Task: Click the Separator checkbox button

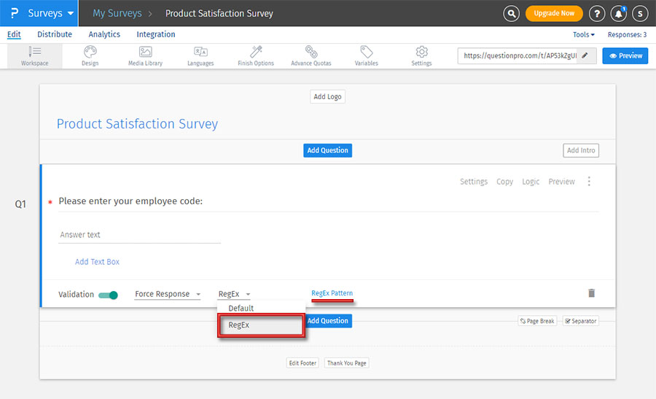Action: pos(580,321)
